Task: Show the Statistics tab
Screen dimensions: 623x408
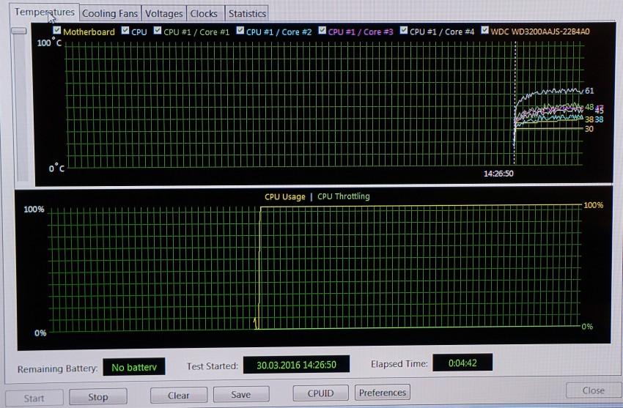Action: point(246,14)
